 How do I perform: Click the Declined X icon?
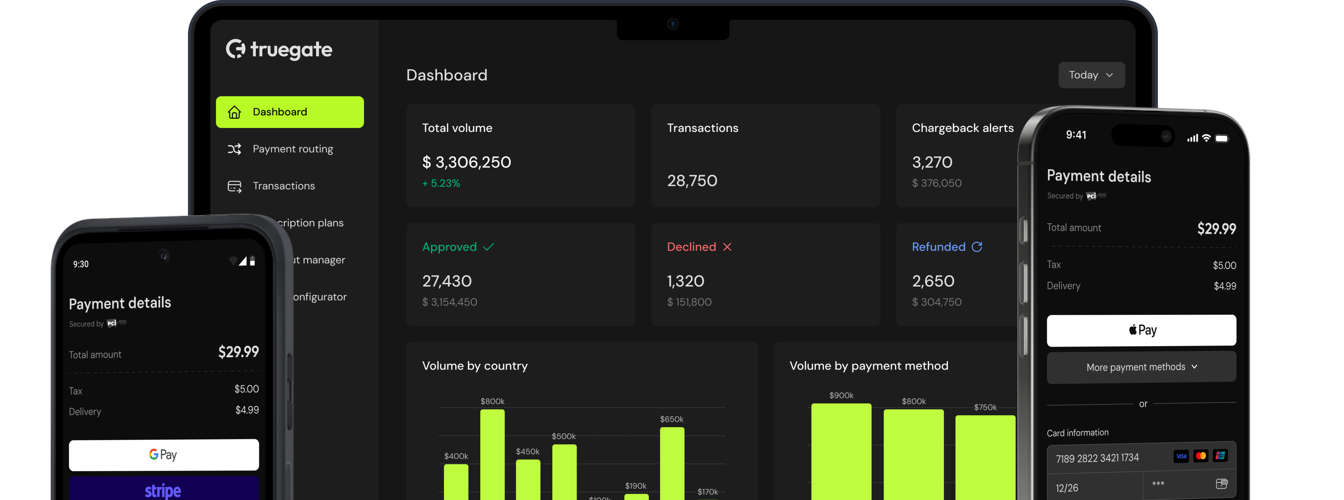(x=727, y=247)
